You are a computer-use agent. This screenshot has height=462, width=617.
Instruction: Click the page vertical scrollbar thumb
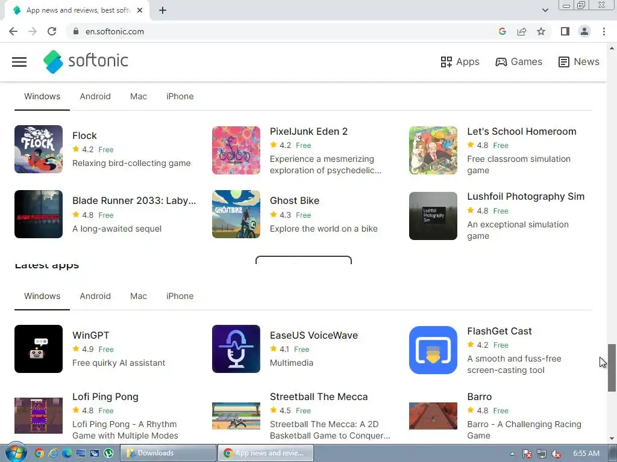coord(612,368)
